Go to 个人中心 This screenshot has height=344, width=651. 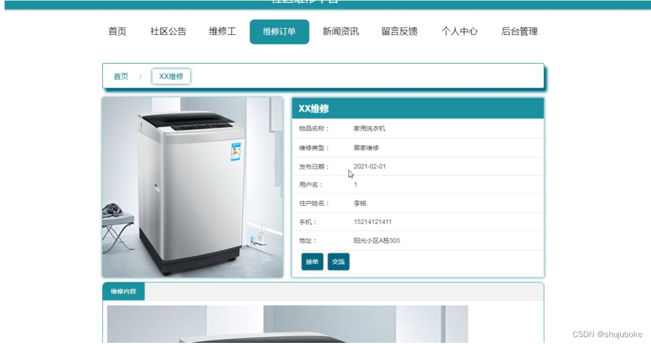point(459,31)
